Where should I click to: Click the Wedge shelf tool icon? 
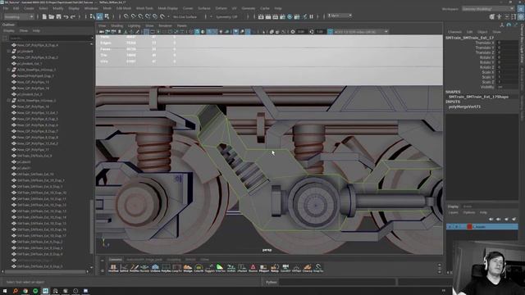click(188, 267)
